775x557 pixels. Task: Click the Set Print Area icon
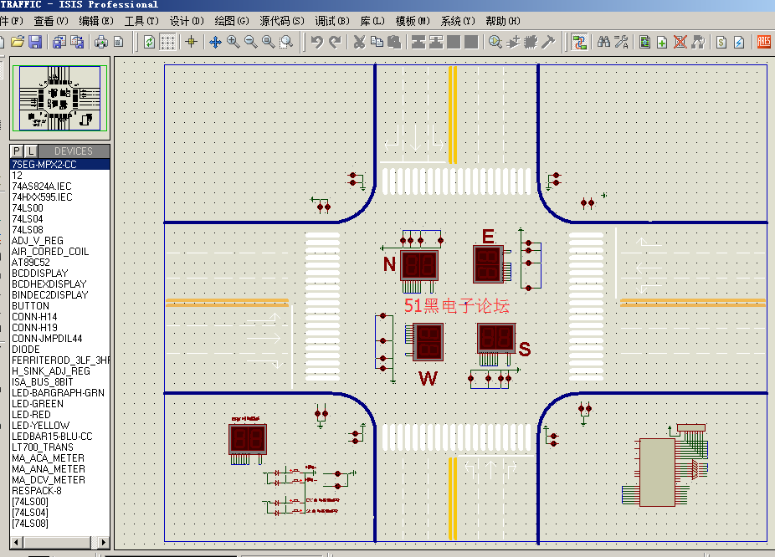point(119,42)
